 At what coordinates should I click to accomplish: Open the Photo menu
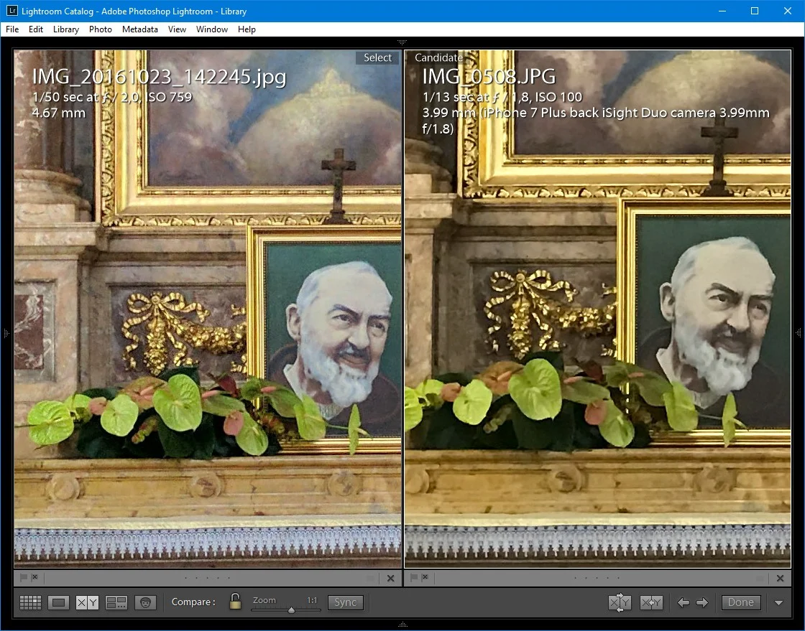tap(101, 29)
